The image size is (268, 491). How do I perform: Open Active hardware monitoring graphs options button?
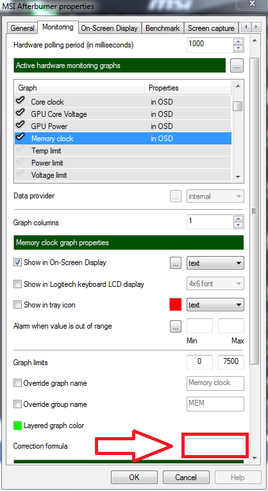(x=237, y=65)
